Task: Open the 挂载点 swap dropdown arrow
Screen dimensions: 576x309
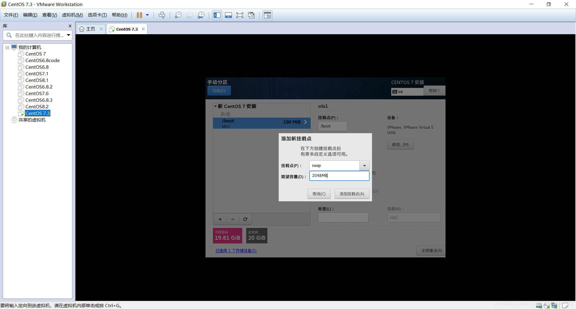Action: [x=364, y=166]
